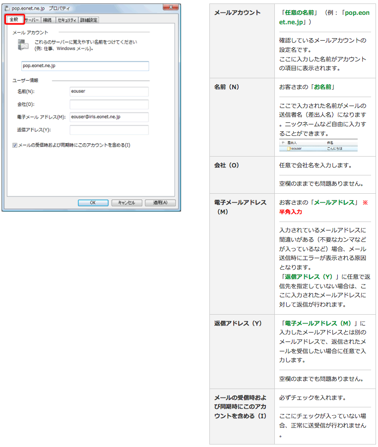Click the empty 返信アドレス(Y) field
Image resolution: width=378 pixels, height=447 pixels.
tap(109, 130)
